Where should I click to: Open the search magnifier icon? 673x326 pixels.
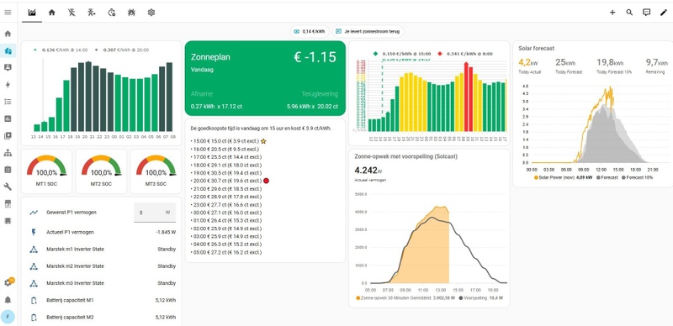click(629, 13)
